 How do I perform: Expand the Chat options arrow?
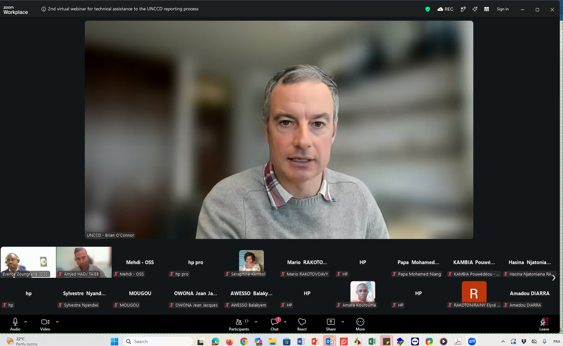285,322
